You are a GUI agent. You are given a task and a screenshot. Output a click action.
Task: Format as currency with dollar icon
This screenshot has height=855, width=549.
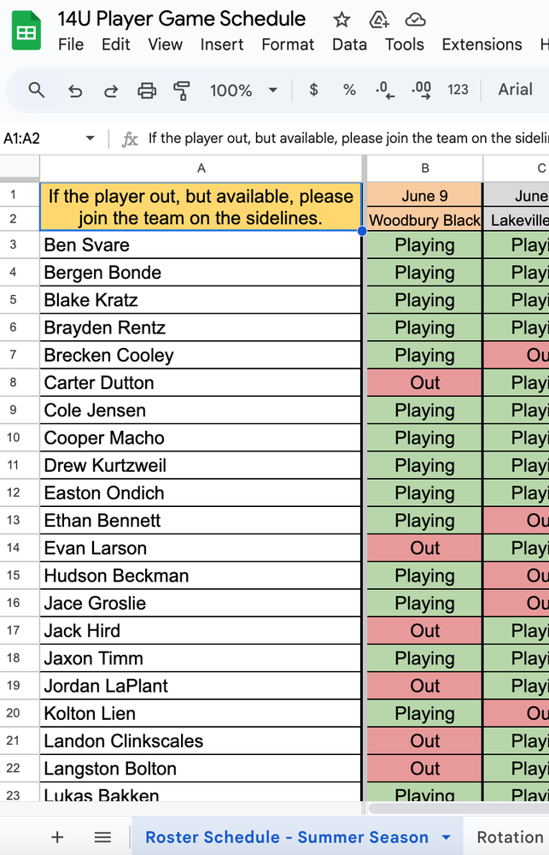click(x=313, y=90)
